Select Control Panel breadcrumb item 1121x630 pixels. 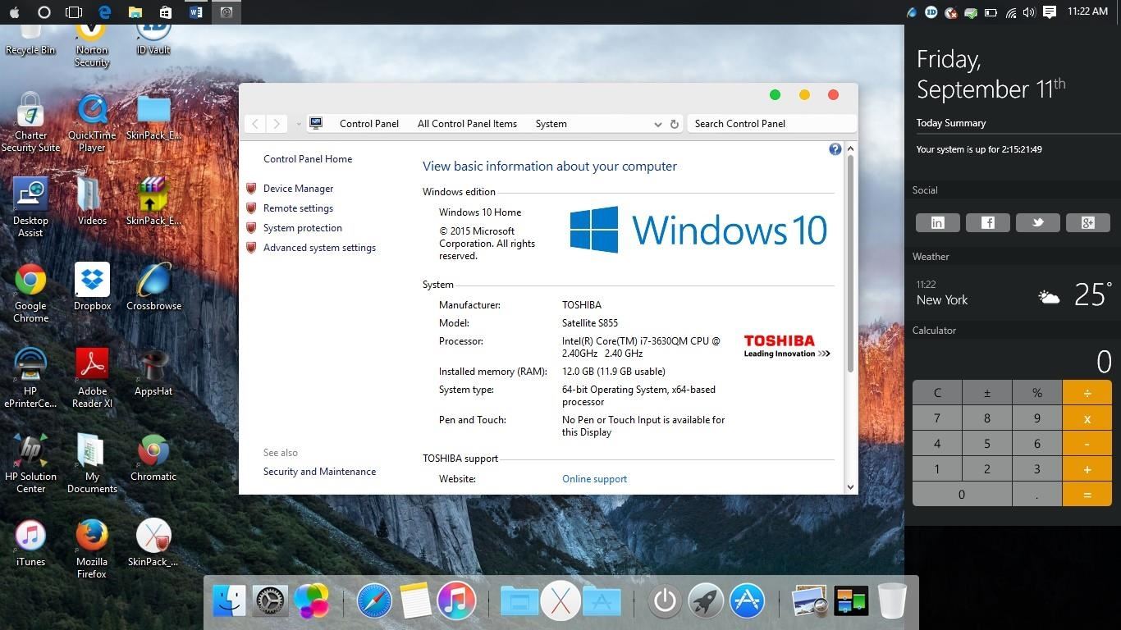coord(368,124)
